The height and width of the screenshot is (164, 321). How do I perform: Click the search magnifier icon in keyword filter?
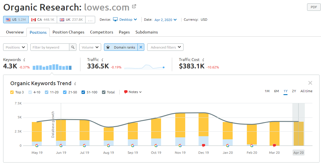click(73, 47)
